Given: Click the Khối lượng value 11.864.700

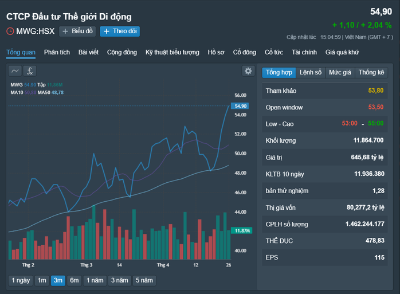Looking at the screenshot, I should [x=368, y=140].
